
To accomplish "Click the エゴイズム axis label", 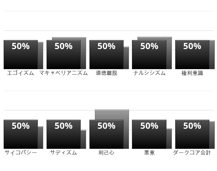I will tap(20, 73).
